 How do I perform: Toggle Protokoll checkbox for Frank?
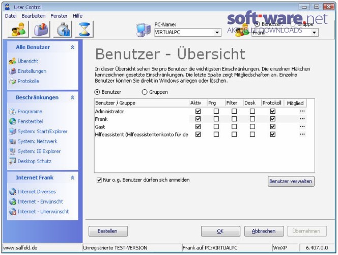click(273, 119)
